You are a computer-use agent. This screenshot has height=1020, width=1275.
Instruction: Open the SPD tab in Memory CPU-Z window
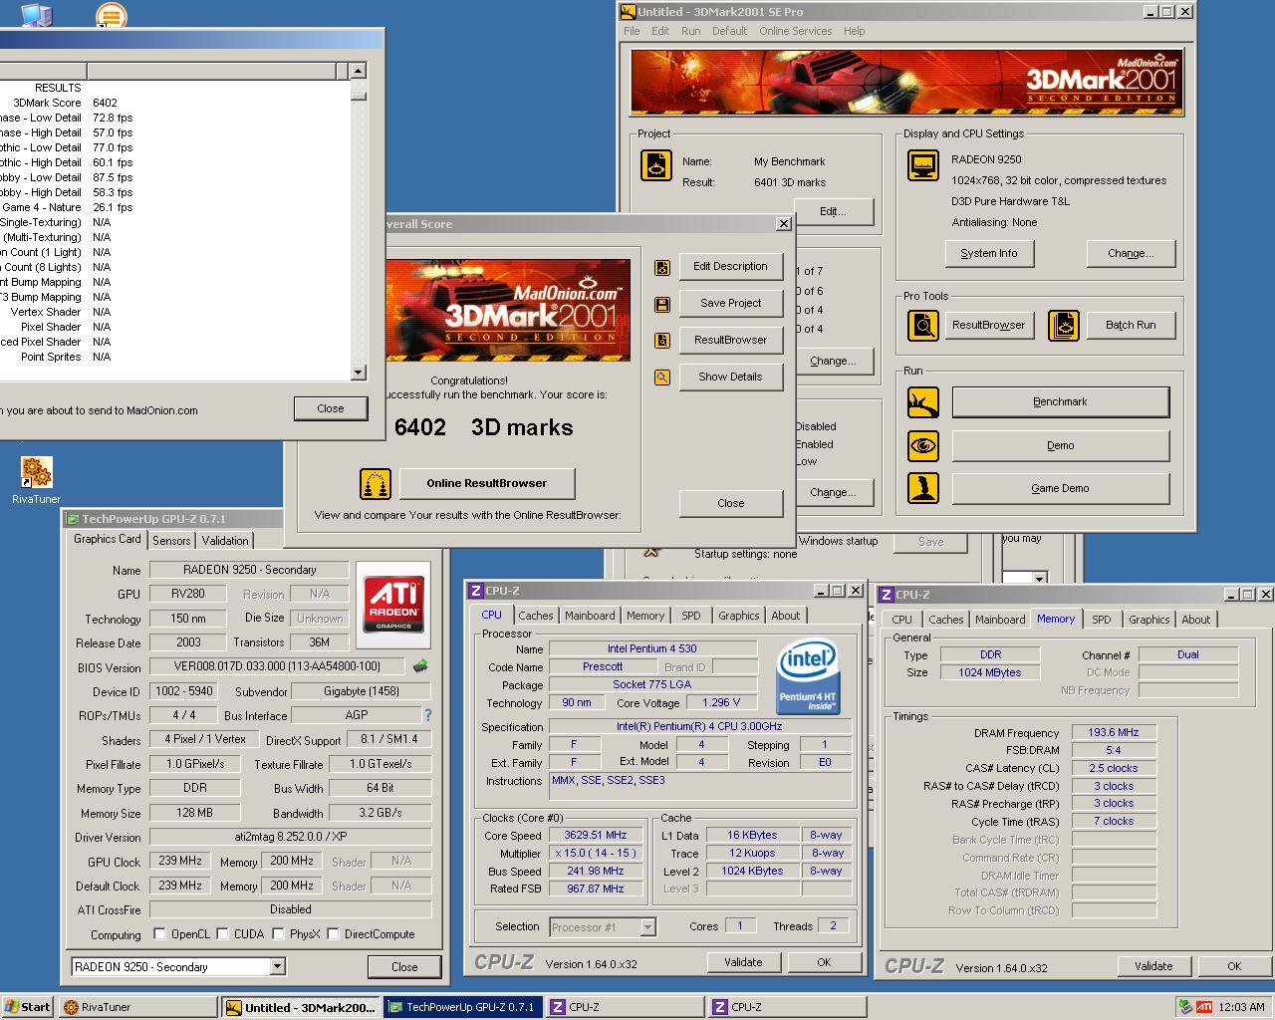(x=1101, y=620)
